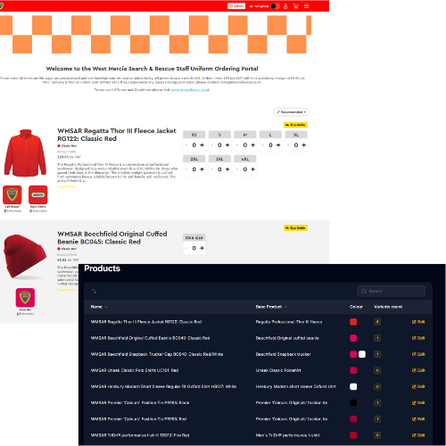Select WMSAR Uneek Classic Polo Shirts name
Screen dimensions: 446x446
point(135,370)
